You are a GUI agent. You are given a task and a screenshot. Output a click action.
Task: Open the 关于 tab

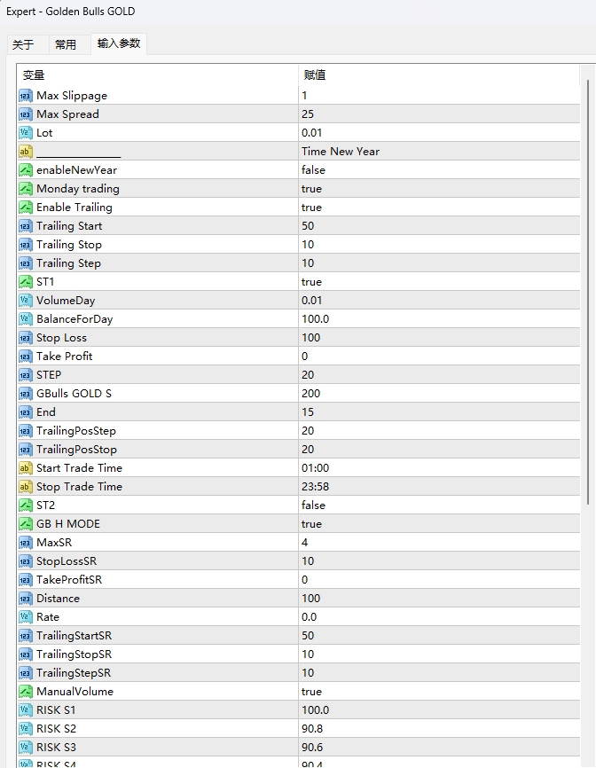pyautogui.click(x=23, y=44)
